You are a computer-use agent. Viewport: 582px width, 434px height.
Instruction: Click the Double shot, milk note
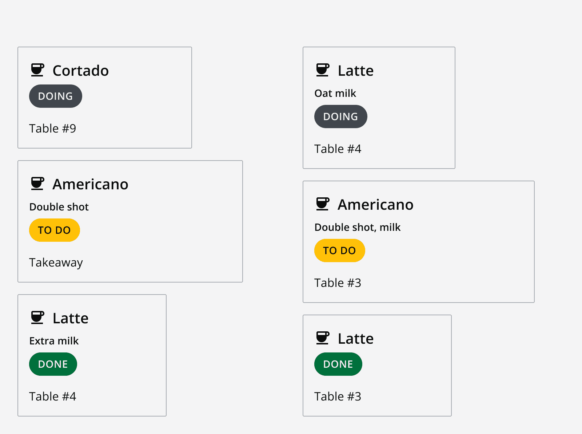click(x=358, y=228)
